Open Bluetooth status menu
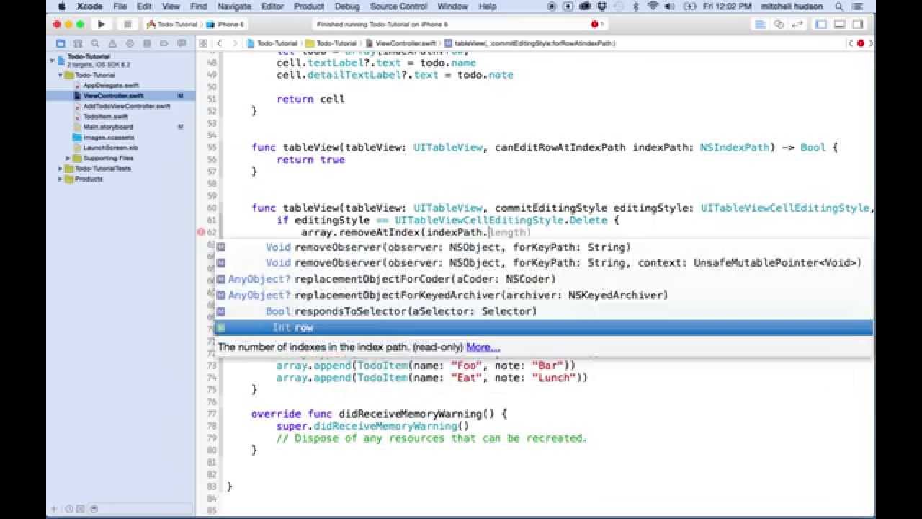The width and height of the screenshot is (922, 519). pos(636,6)
